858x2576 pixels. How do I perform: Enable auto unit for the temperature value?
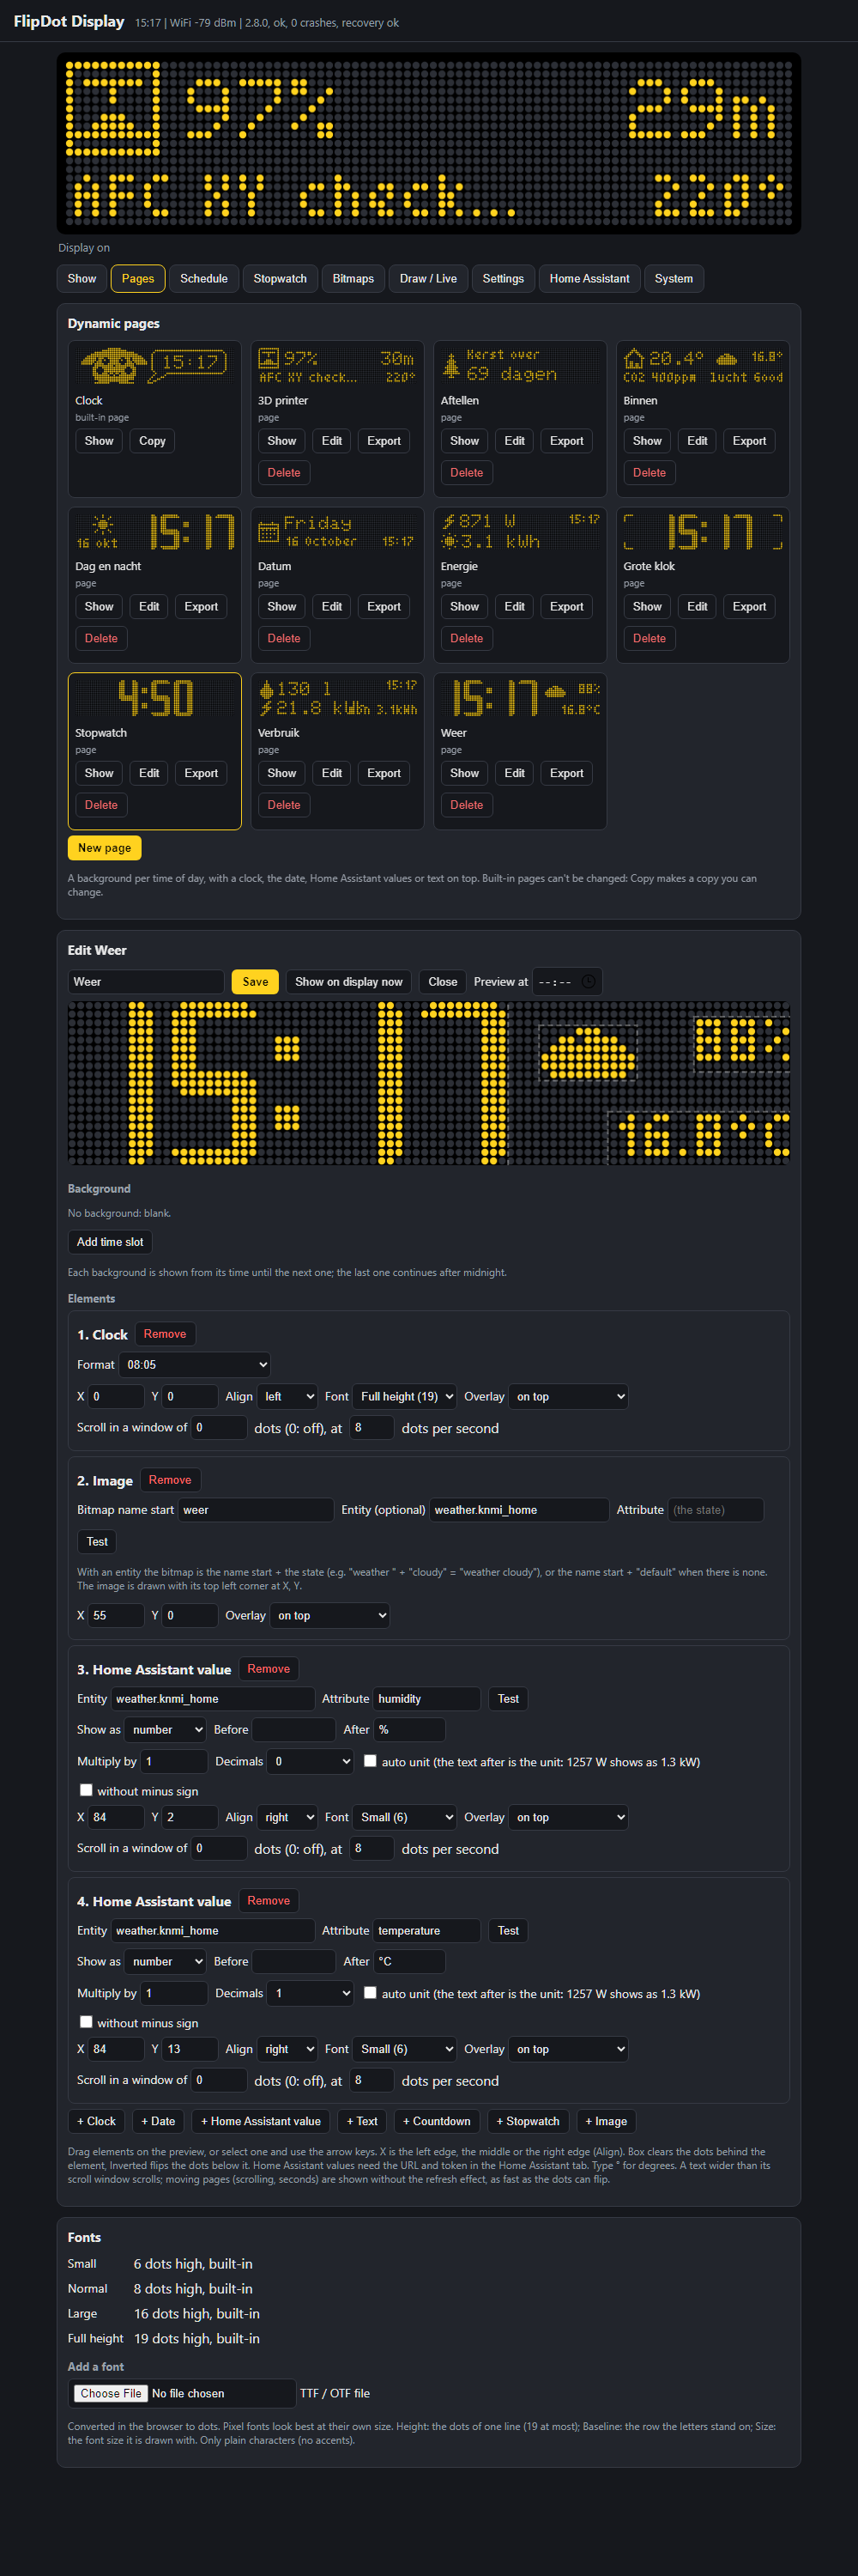pyautogui.click(x=371, y=1993)
